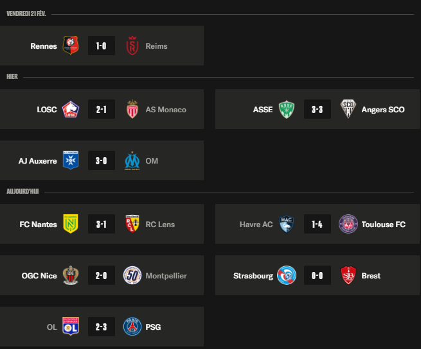The width and height of the screenshot is (421, 349).
Task: Click the RC Lens crest
Action: (x=132, y=225)
